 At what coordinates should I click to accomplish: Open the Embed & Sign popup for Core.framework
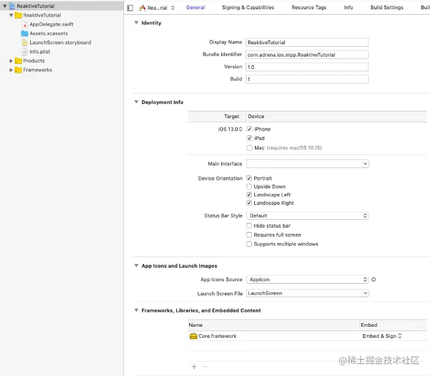[x=382, y=336]
